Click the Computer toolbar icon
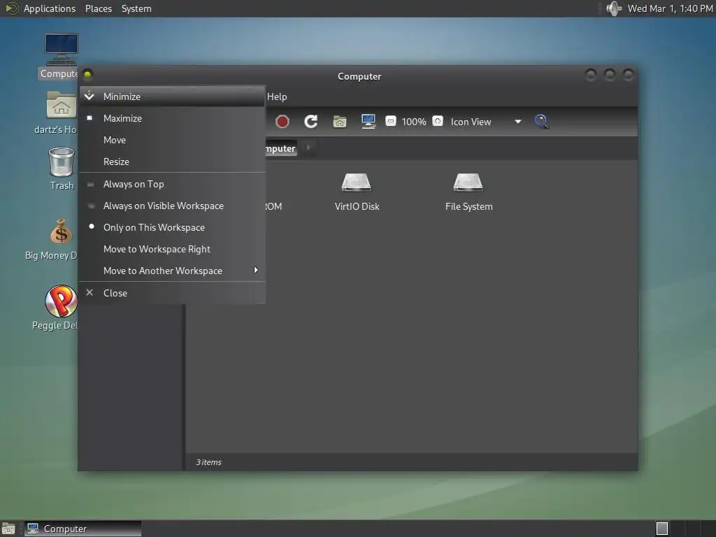 368,122
